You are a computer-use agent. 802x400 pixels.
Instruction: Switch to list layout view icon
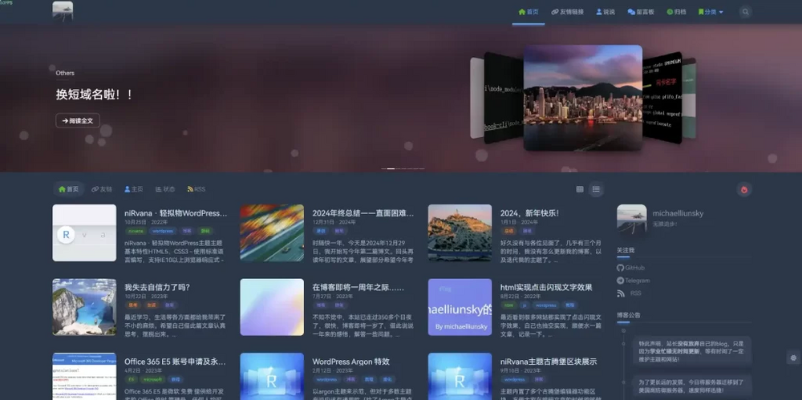coord(596,189)
